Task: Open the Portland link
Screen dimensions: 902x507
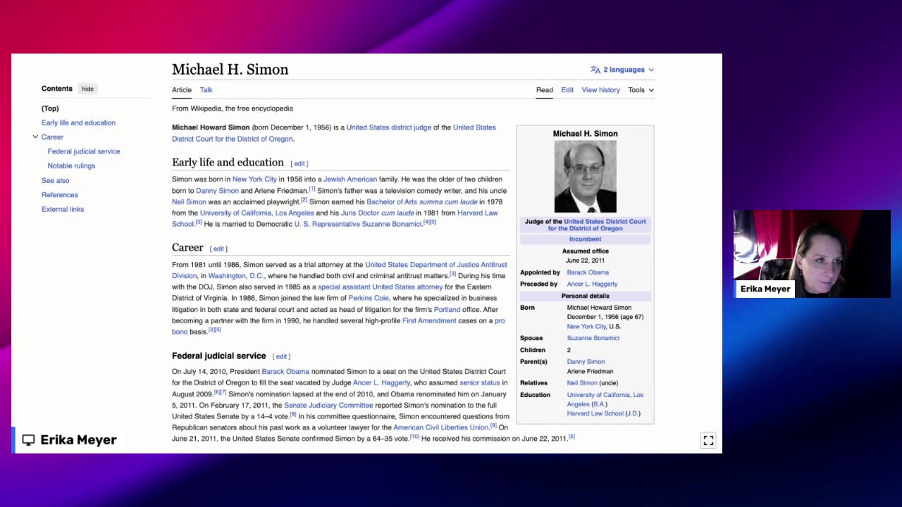Action: coord(447,310)
